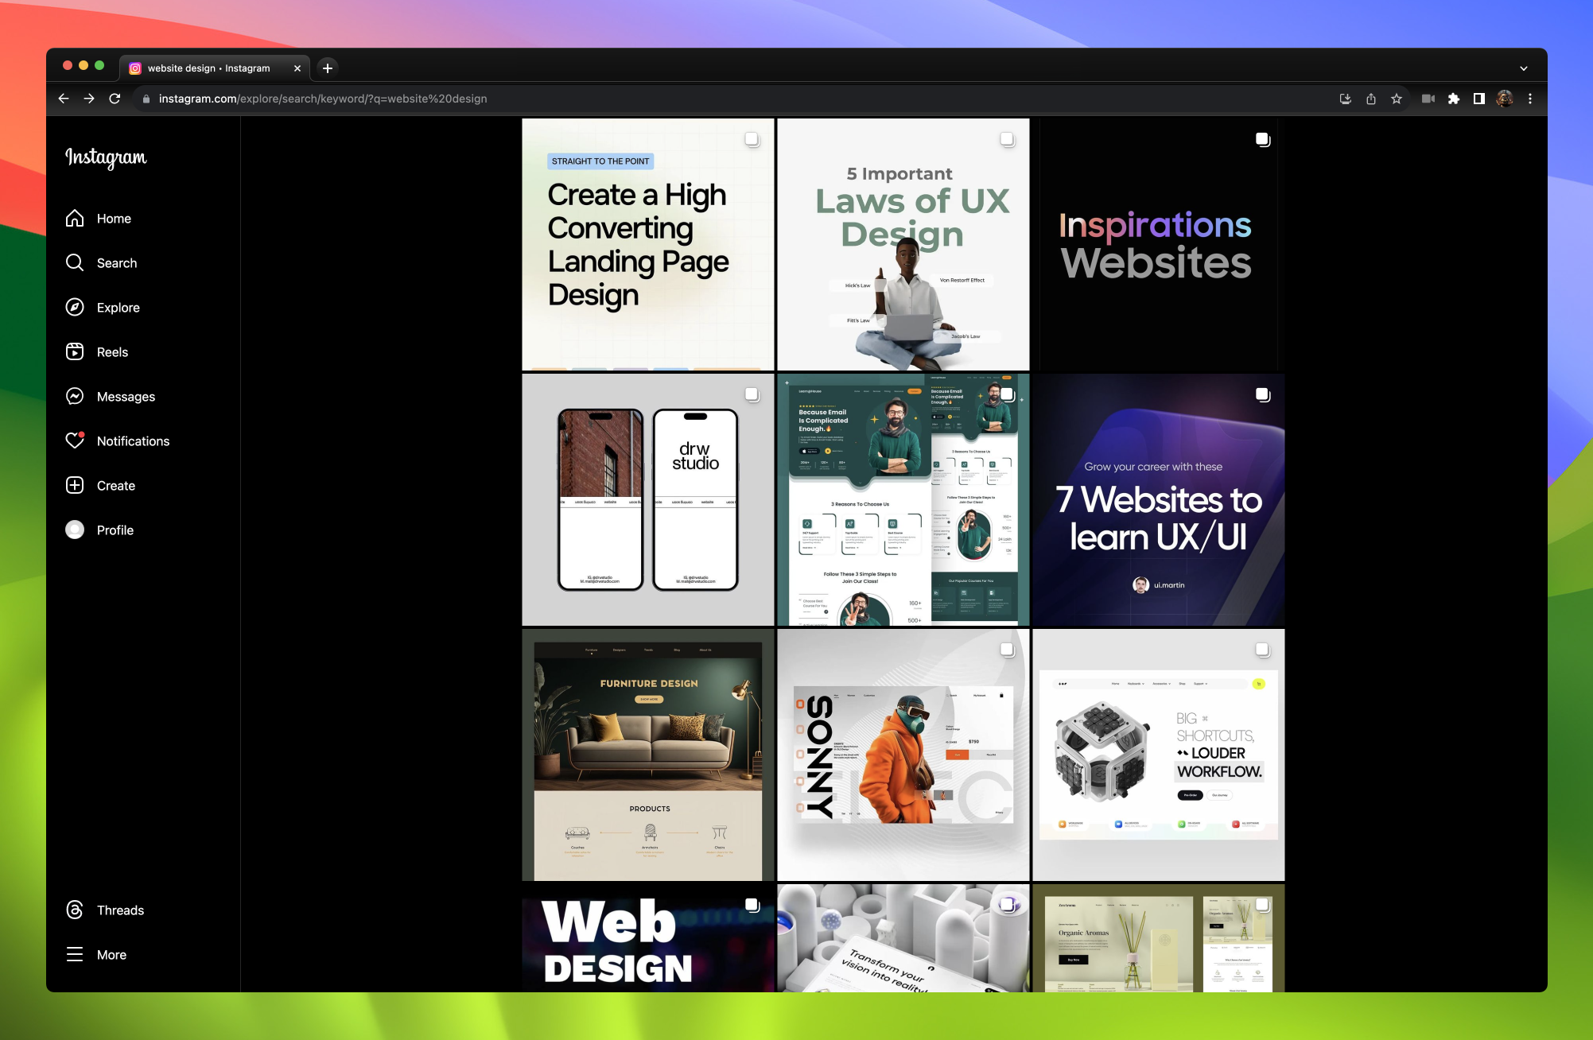Open the More options menu
Screen dimensions: 1593x1040
tap(111, 954)
